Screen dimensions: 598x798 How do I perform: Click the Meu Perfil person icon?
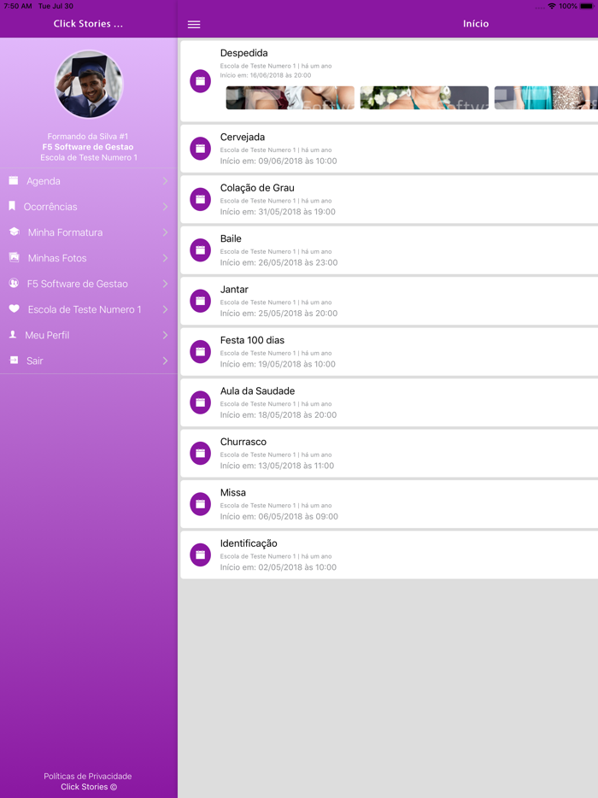coord(13,334)
